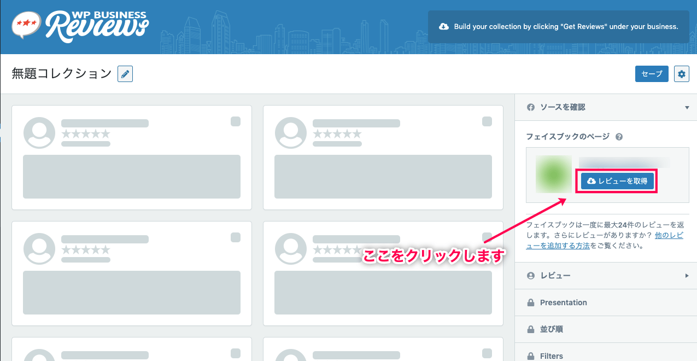Open the locked Presentation section
The width and height of the screenshot is (697, 361).
coord(606,302)
